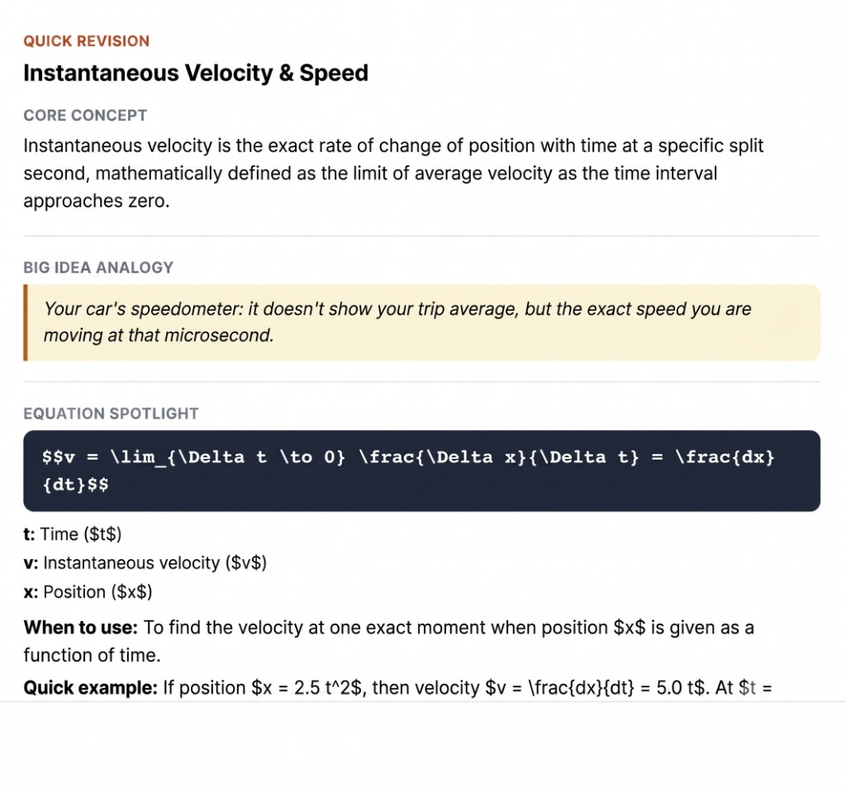846x789 pixels.
Task: Click the CORE CONCEPT section heading
Action: 85,115
